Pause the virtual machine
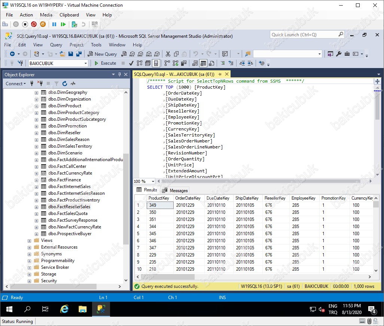Viewport: 384px width, 326px height. pos(54,24)
